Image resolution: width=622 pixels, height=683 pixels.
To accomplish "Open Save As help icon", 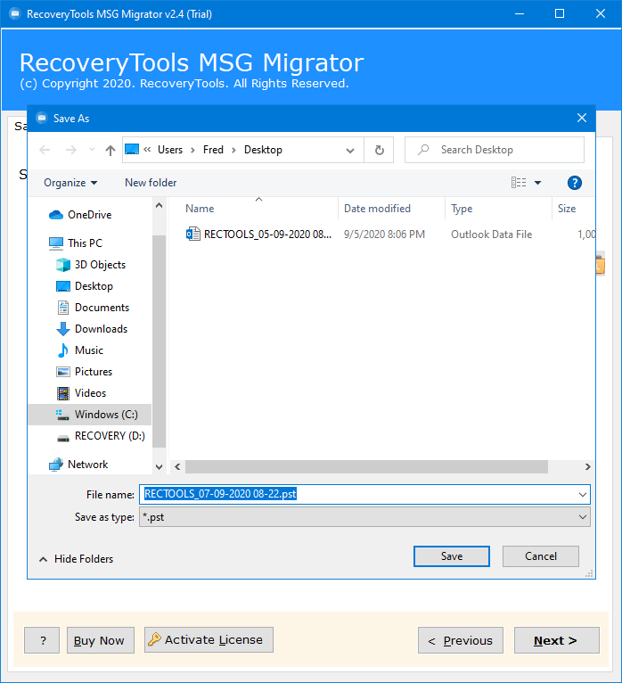I will pos(574,183).
